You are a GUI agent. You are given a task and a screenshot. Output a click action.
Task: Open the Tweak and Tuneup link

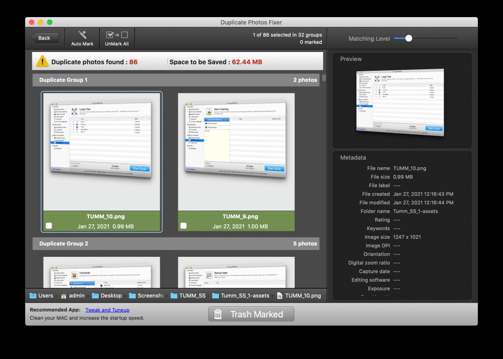[107, 310]
